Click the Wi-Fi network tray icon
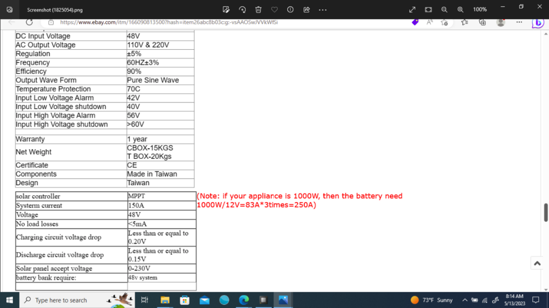549x308 pixels. pos(485,300)
